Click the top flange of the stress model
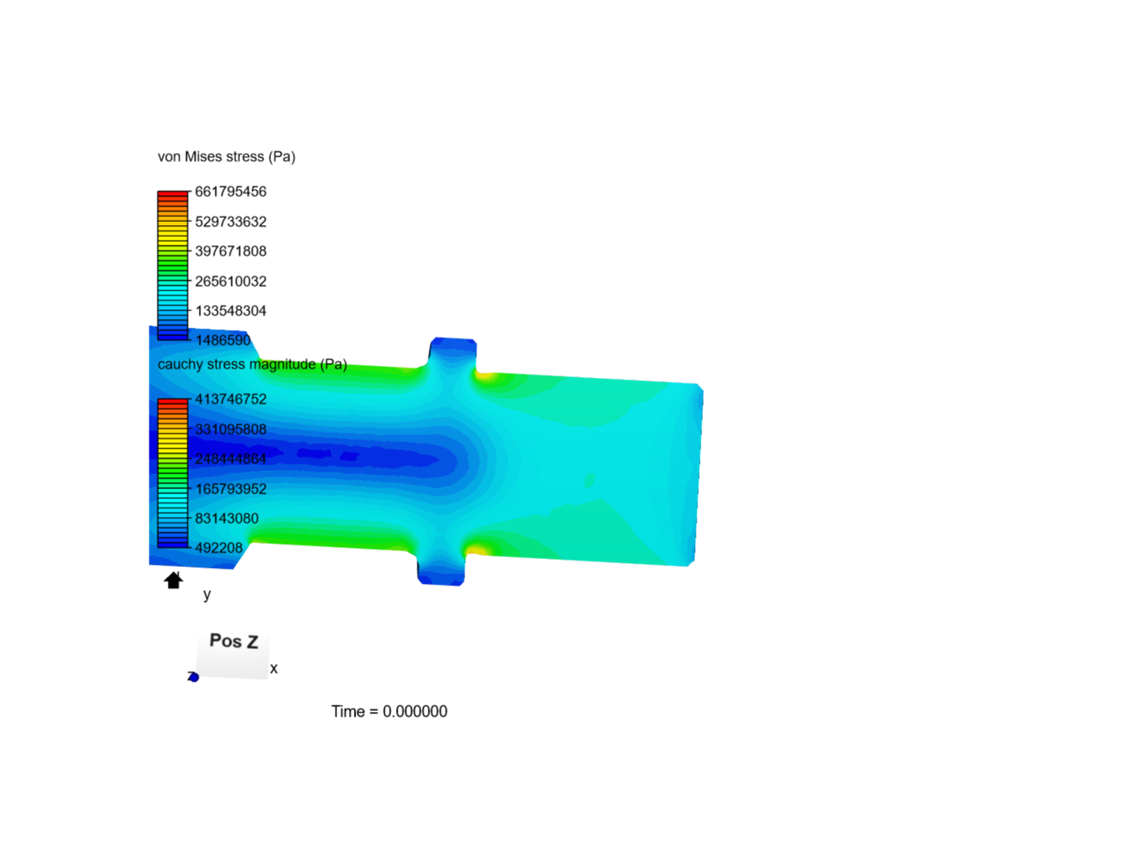 [453, 354]
